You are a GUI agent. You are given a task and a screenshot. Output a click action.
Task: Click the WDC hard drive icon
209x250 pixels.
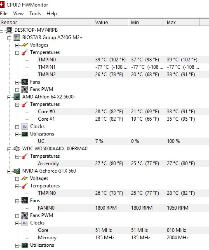point(17,149)
